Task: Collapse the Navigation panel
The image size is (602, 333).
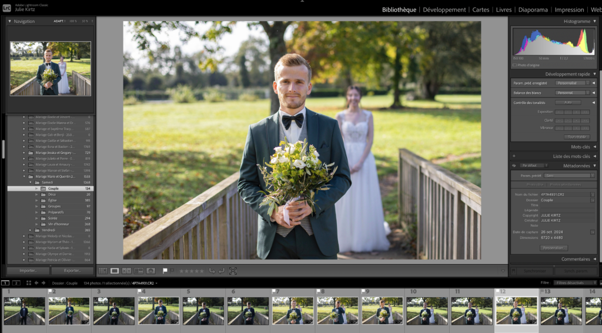Action: click(9, 22)
